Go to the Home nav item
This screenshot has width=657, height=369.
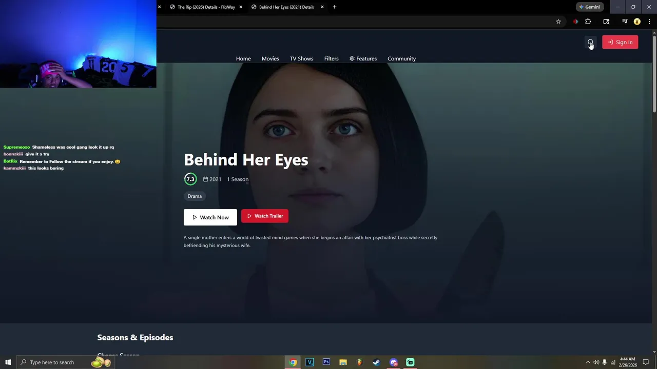point(243,58)
